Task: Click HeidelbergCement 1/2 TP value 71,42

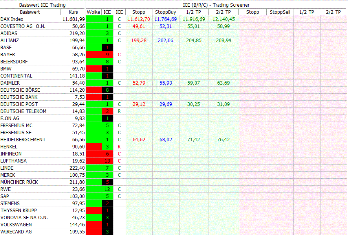Action: pos(194,140)
